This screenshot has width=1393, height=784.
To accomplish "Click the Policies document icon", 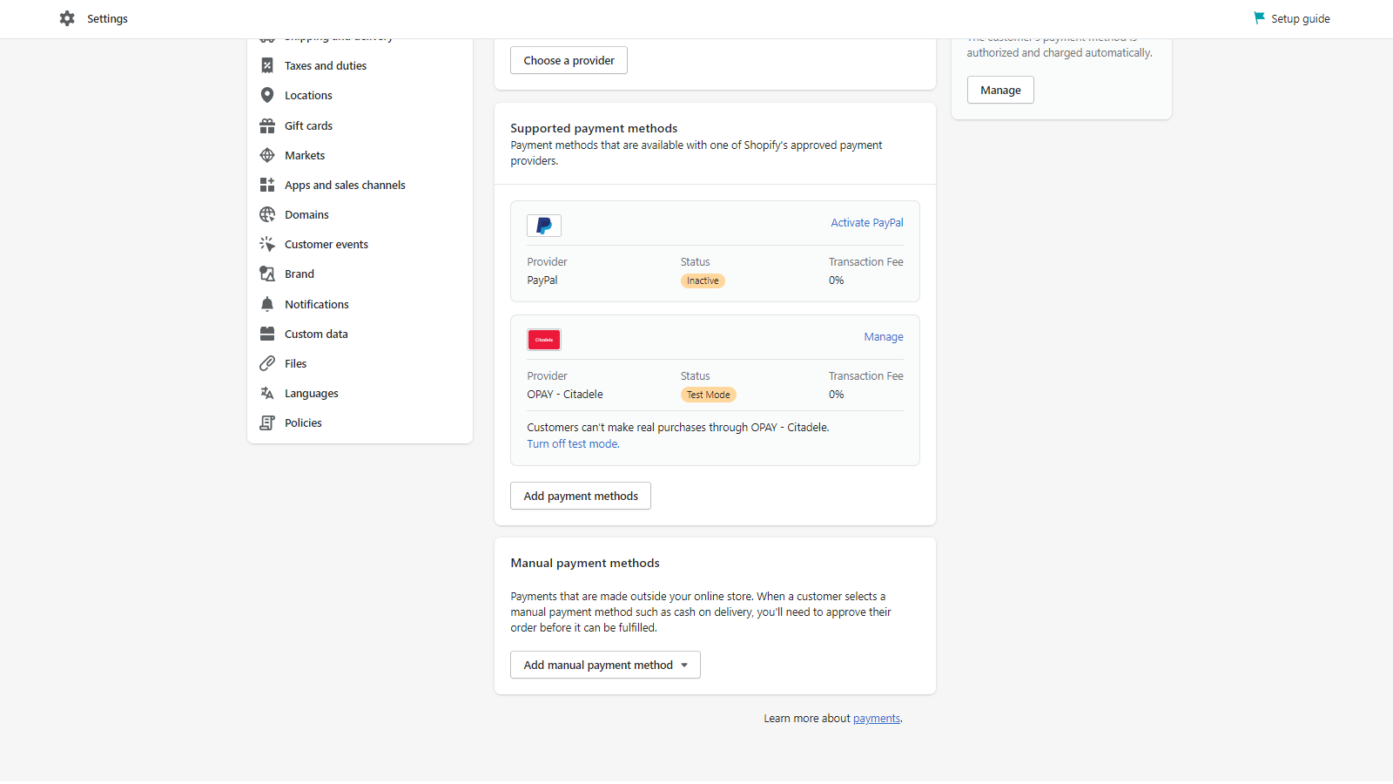I will pyautogui.click(x=267, y=422).
